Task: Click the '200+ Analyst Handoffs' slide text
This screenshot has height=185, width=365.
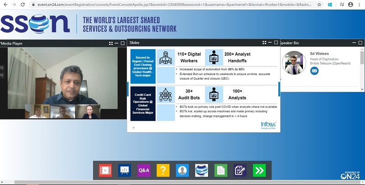Action: (237, 57)
